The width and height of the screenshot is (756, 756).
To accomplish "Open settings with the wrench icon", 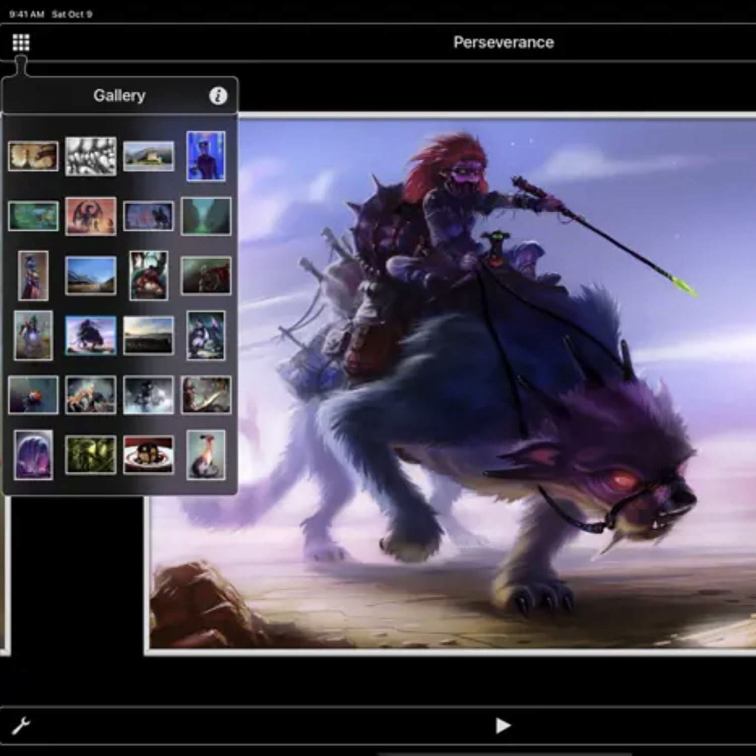I will coord(21,726).
